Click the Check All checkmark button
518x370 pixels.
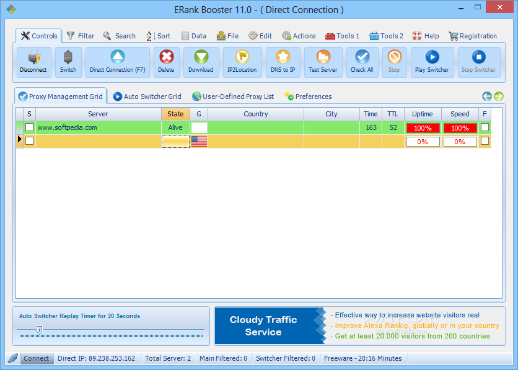[x=362, y=62]
